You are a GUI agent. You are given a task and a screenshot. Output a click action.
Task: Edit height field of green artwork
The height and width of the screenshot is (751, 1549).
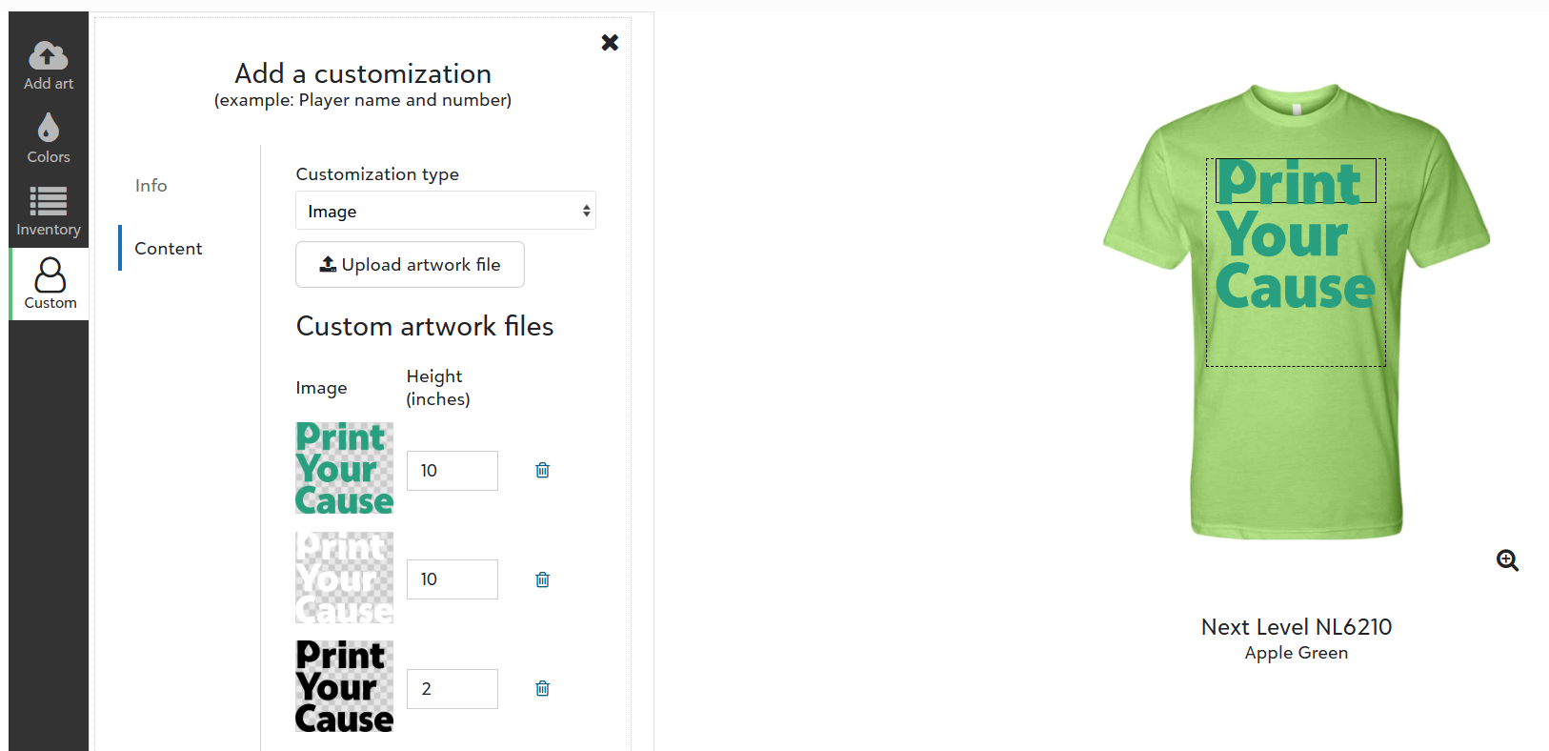point(452,471)
